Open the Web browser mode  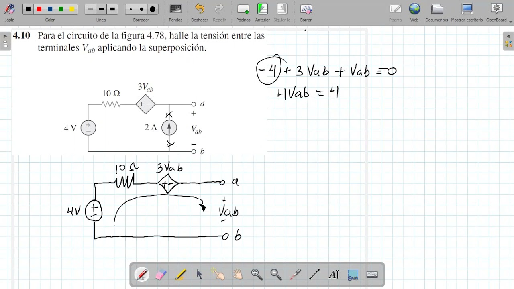click(x=414, y=12)
